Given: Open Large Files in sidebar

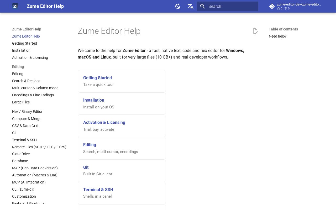Looking at the screenshot, I should click(x=21, y=102).
